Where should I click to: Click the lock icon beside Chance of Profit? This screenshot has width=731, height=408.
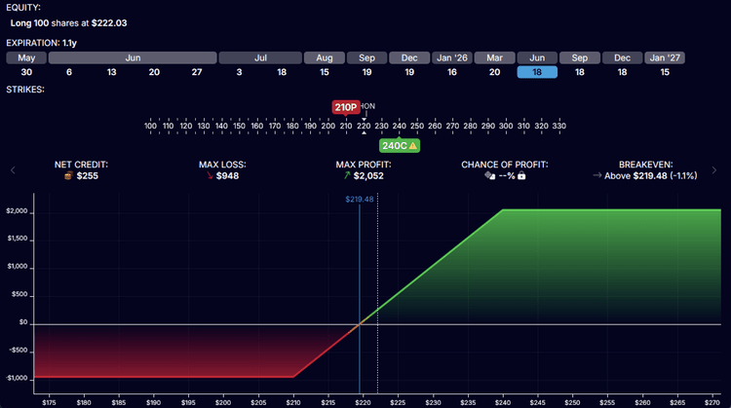521,175
